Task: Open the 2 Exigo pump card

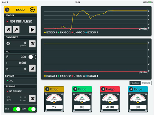Action: pos(82,99)
